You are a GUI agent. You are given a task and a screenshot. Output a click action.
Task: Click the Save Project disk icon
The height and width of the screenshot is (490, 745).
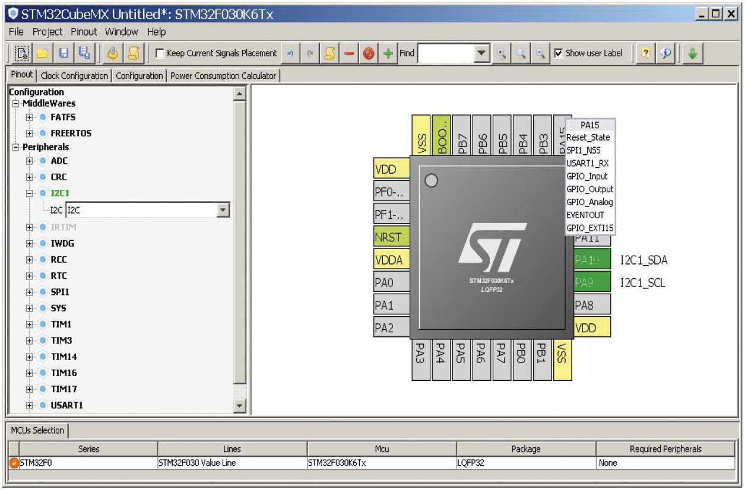point(64,53)
